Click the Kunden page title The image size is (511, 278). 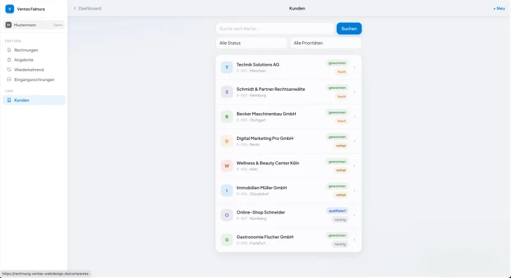click(297, 8)
